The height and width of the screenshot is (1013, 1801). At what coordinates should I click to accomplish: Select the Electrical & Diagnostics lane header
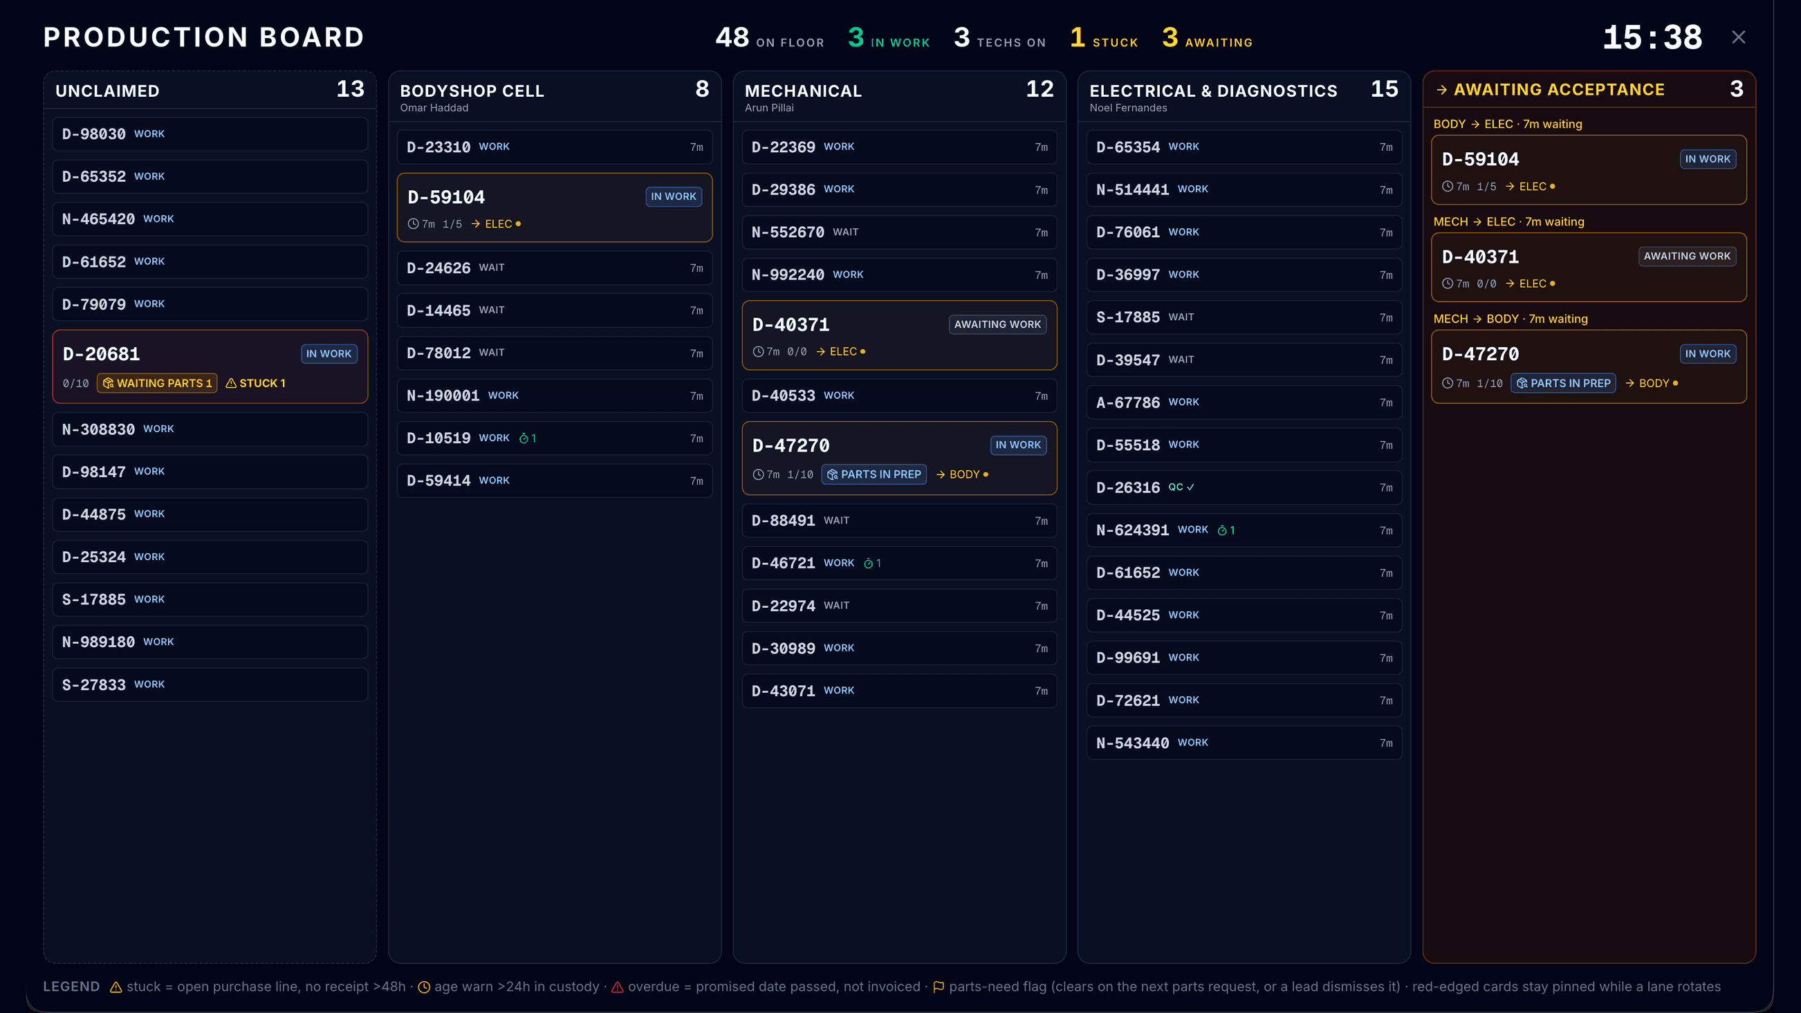tap(1244, 97)
